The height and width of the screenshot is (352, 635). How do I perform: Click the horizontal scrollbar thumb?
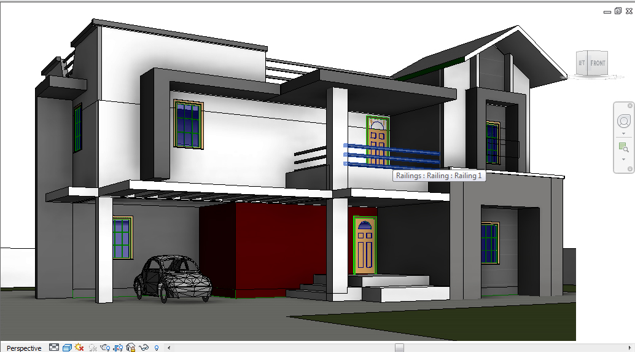click(x=399, y=348)
